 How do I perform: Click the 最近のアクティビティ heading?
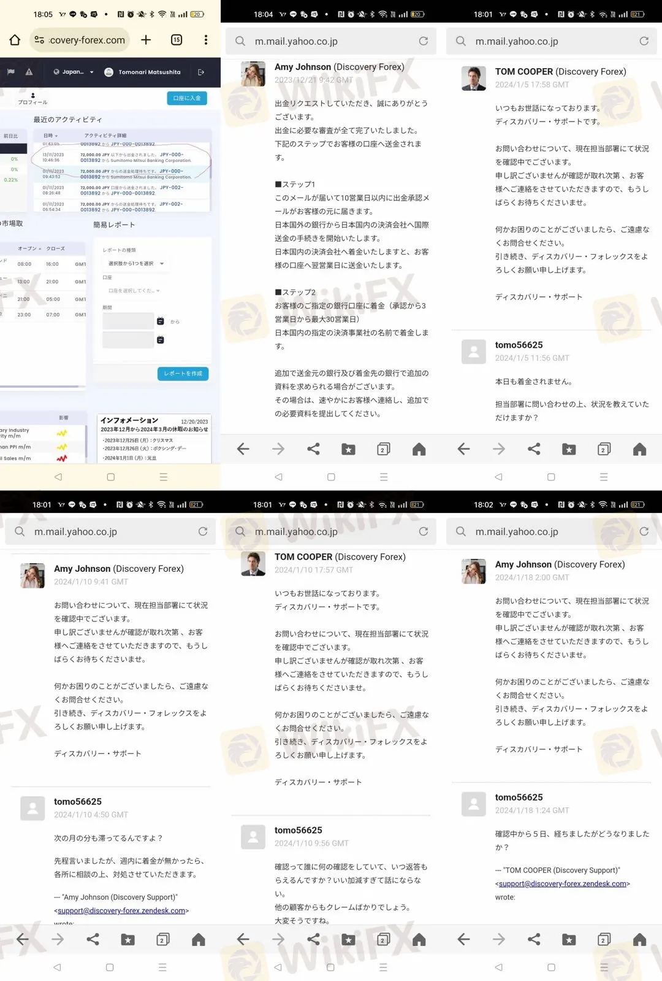[67, 120]
